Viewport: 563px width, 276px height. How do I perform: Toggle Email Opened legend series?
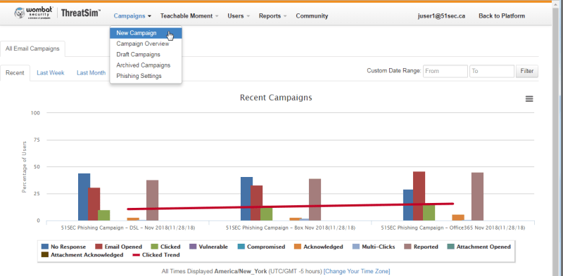pos(118,247)
